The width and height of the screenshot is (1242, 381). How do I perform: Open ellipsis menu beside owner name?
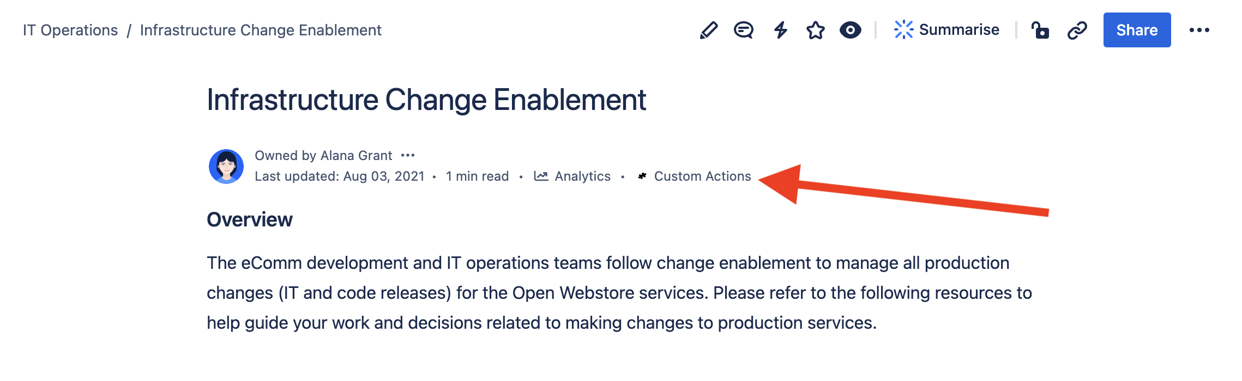[408, 156]
